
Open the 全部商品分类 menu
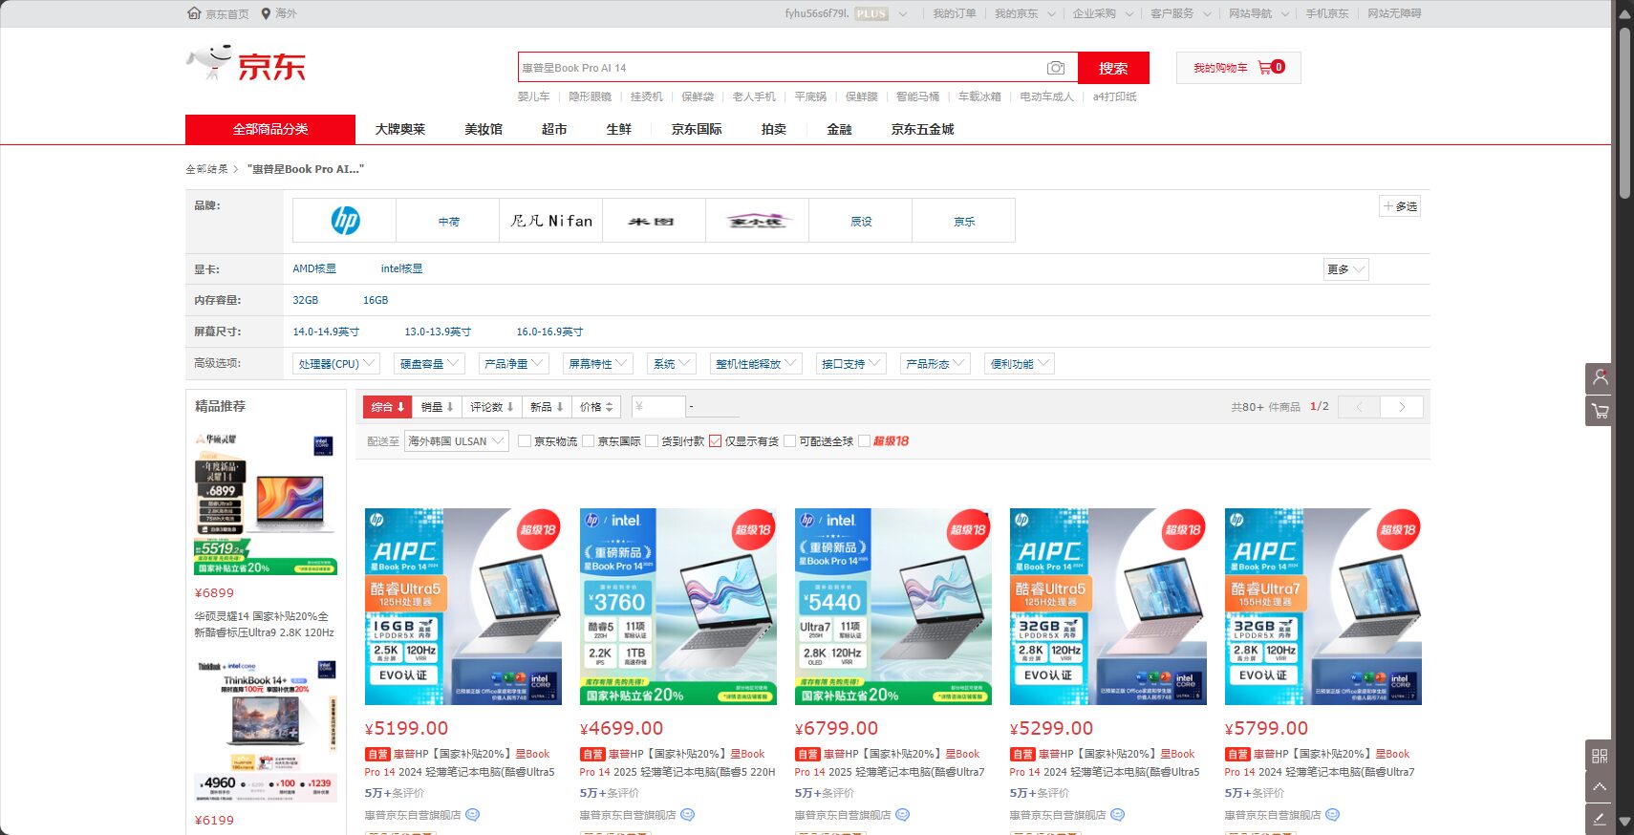[270, 129]
